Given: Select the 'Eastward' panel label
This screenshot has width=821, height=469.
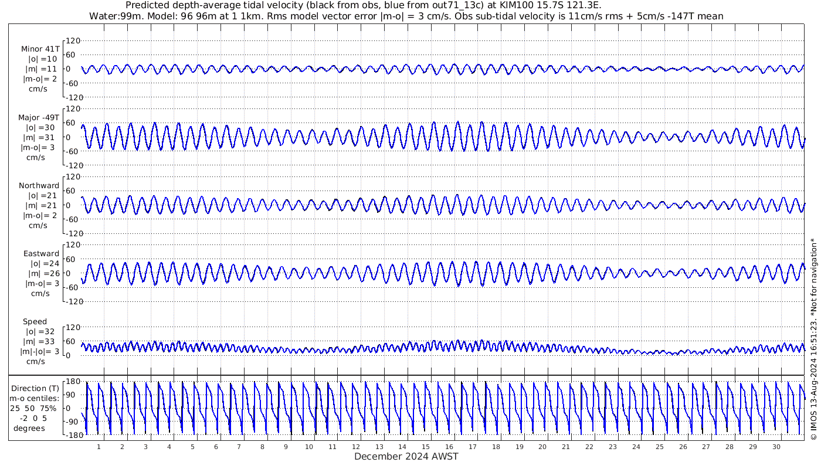Looking at the screenshot, I should tap(41, 254).
